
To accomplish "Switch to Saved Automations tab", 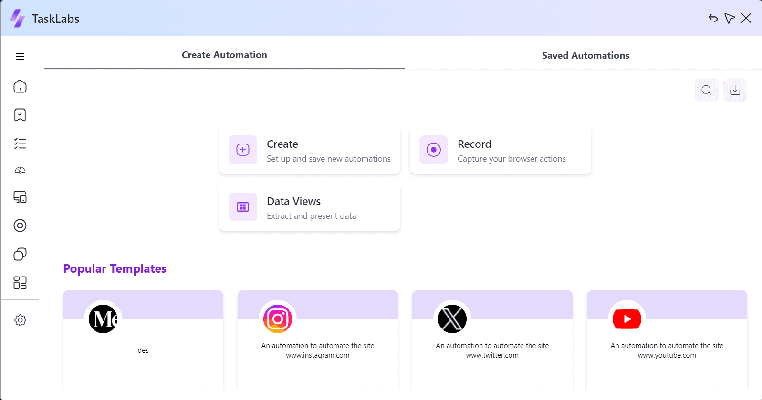I will (x=585, y=55).
